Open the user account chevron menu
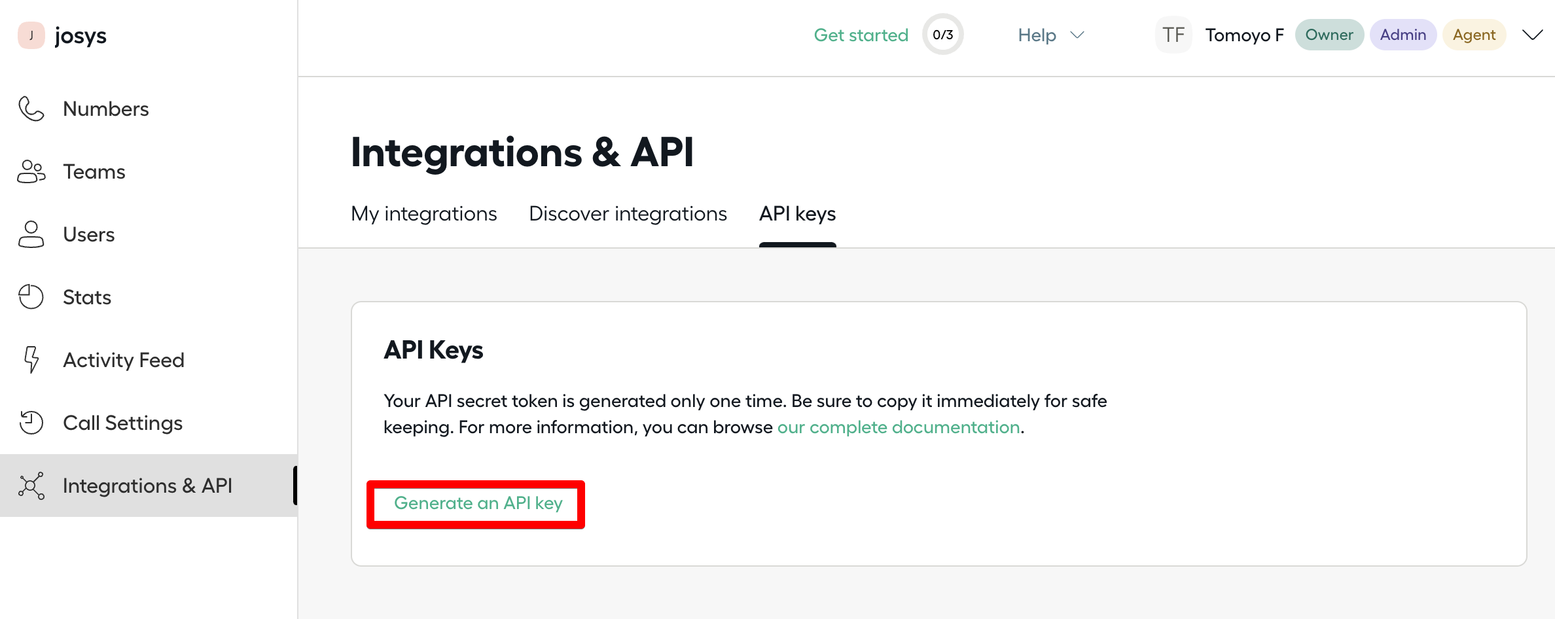The height and width of the screenshot is (619, 1555). click(1532, 35)
